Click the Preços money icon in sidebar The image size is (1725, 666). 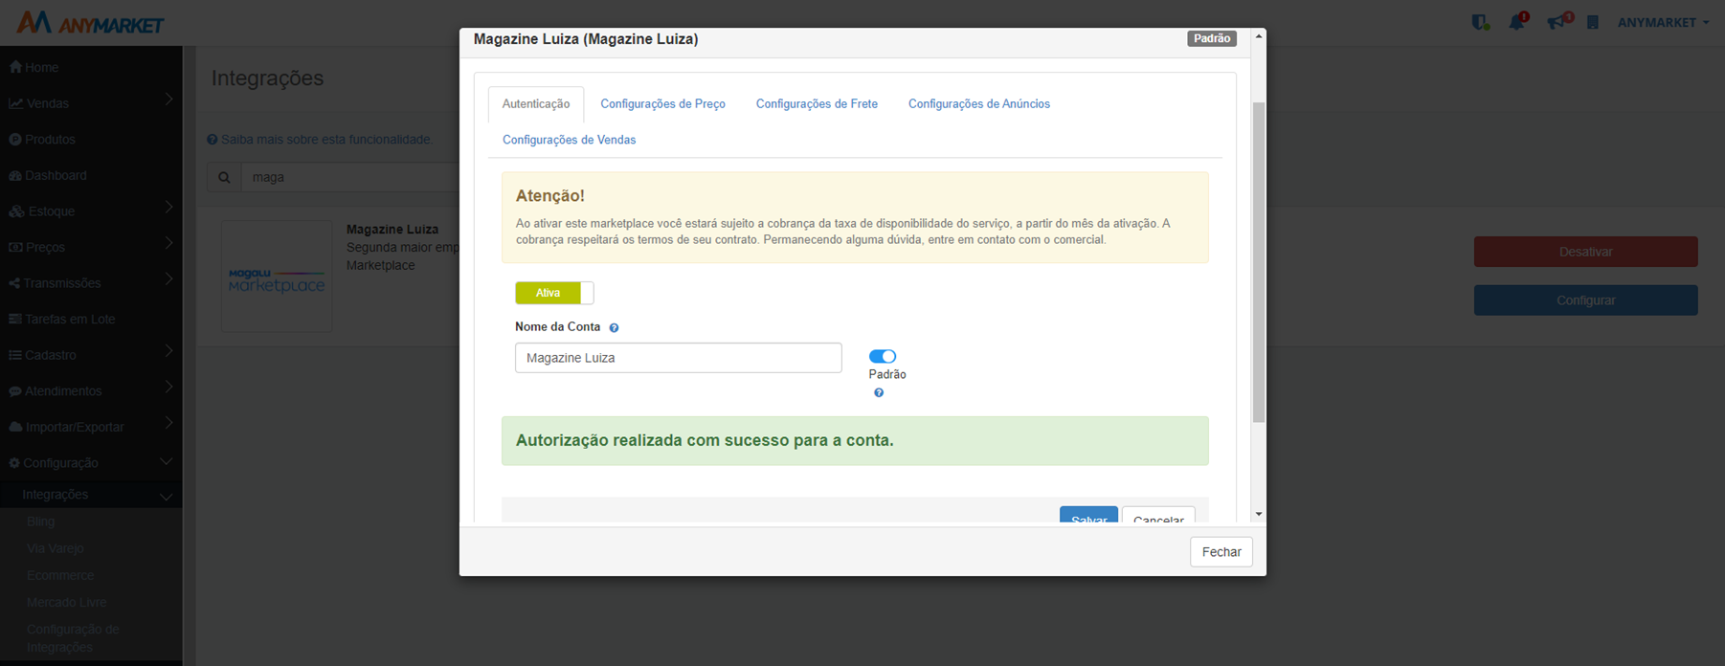(x=15, y=247)
